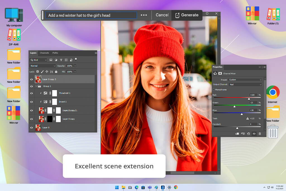Click the Red percentage value field
Screen dimensions: 286x191
253,95
